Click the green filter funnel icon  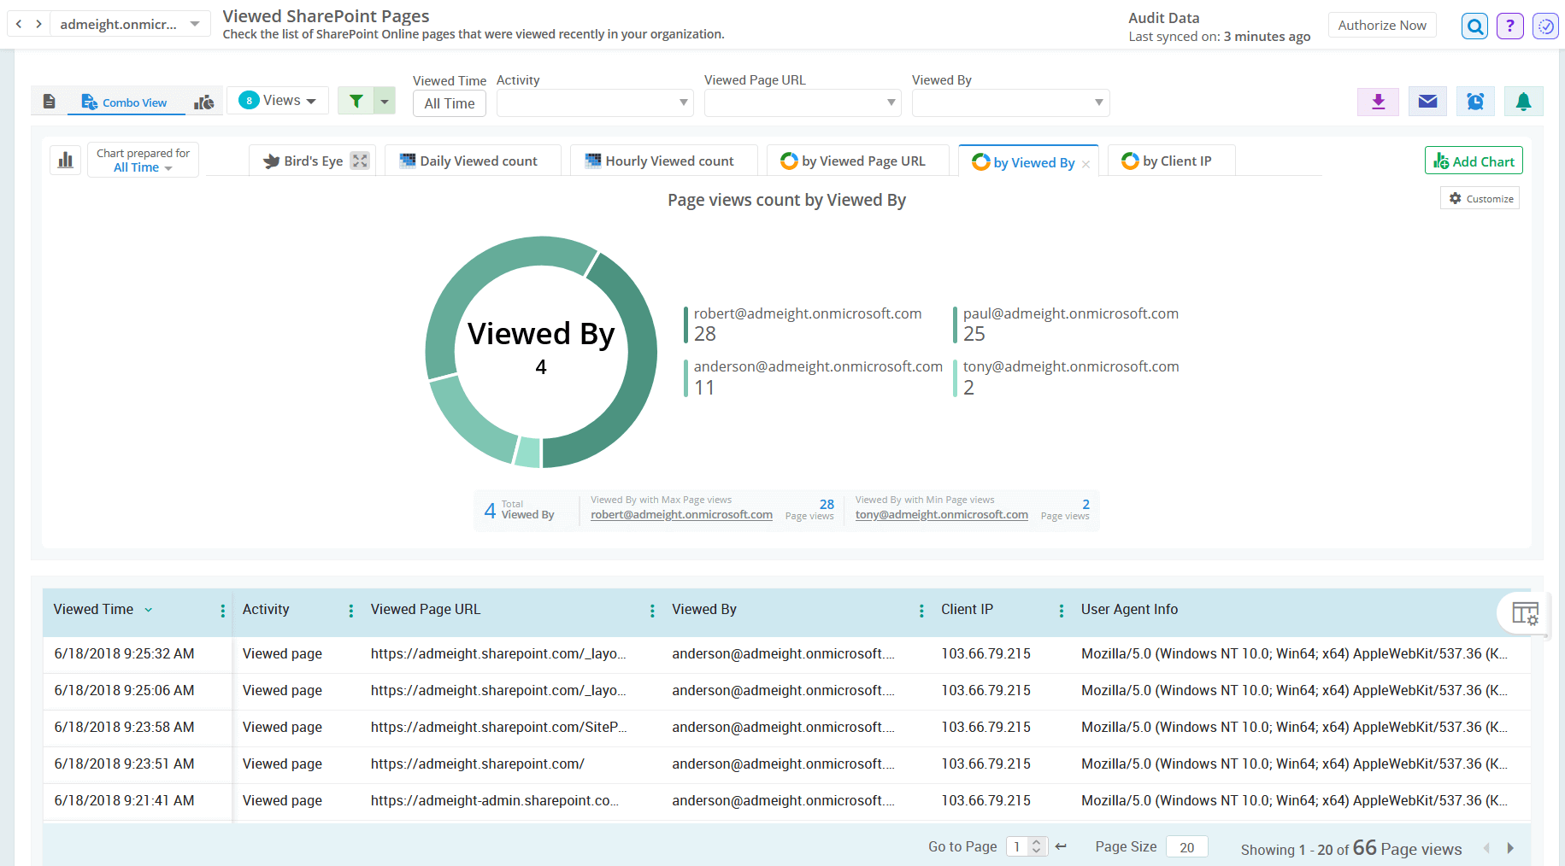tap(356, 100)
